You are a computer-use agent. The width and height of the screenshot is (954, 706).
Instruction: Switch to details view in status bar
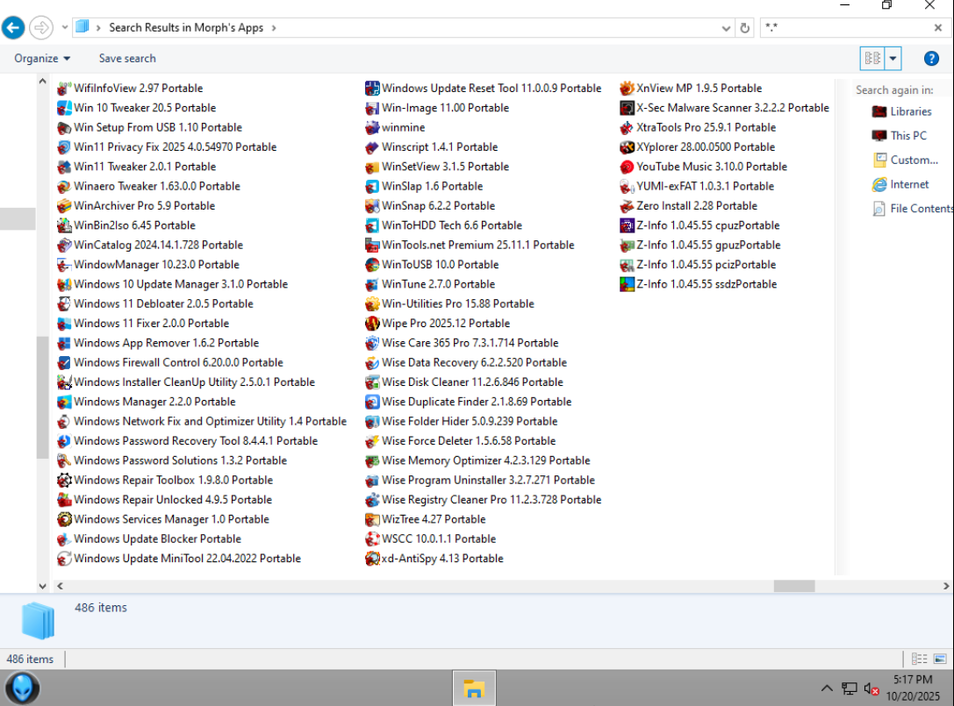(919, 659)
